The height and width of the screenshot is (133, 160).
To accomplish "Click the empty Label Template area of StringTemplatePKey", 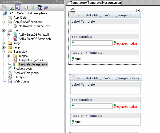I will pos(105,90).
